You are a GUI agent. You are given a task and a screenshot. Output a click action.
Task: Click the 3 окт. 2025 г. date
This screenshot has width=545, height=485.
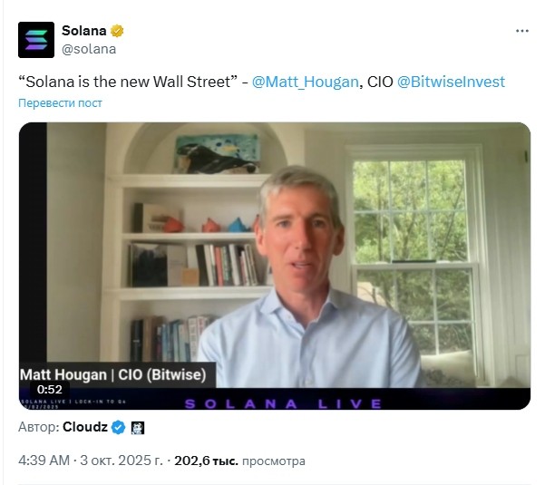122,461
